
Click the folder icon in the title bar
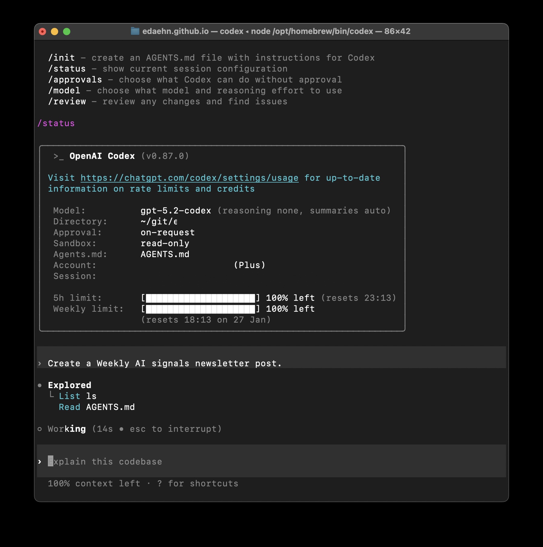pyautogui.click(x=135, y=31)
